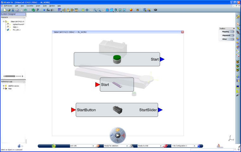241x152 pixels.
Task: Open the Tools menu
Action: pyautogui.click(x=45, y=6)
